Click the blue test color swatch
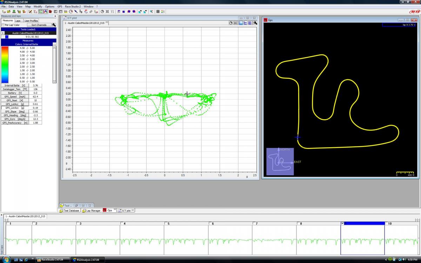421x263 pixels. tap(7, 37)
